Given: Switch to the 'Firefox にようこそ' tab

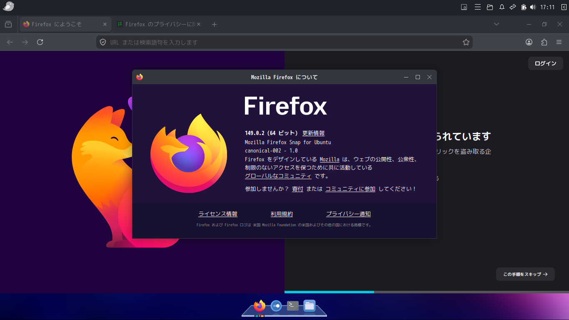Looking at the screenshot, I should pos(65,24).
